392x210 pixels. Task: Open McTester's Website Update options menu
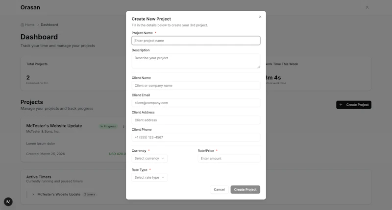123,126
